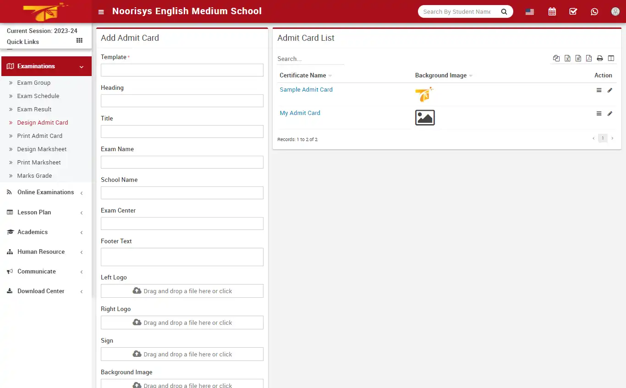Open the user profile avatar
626x388 pixels.
pyautogui.click(x=615, y=11)
